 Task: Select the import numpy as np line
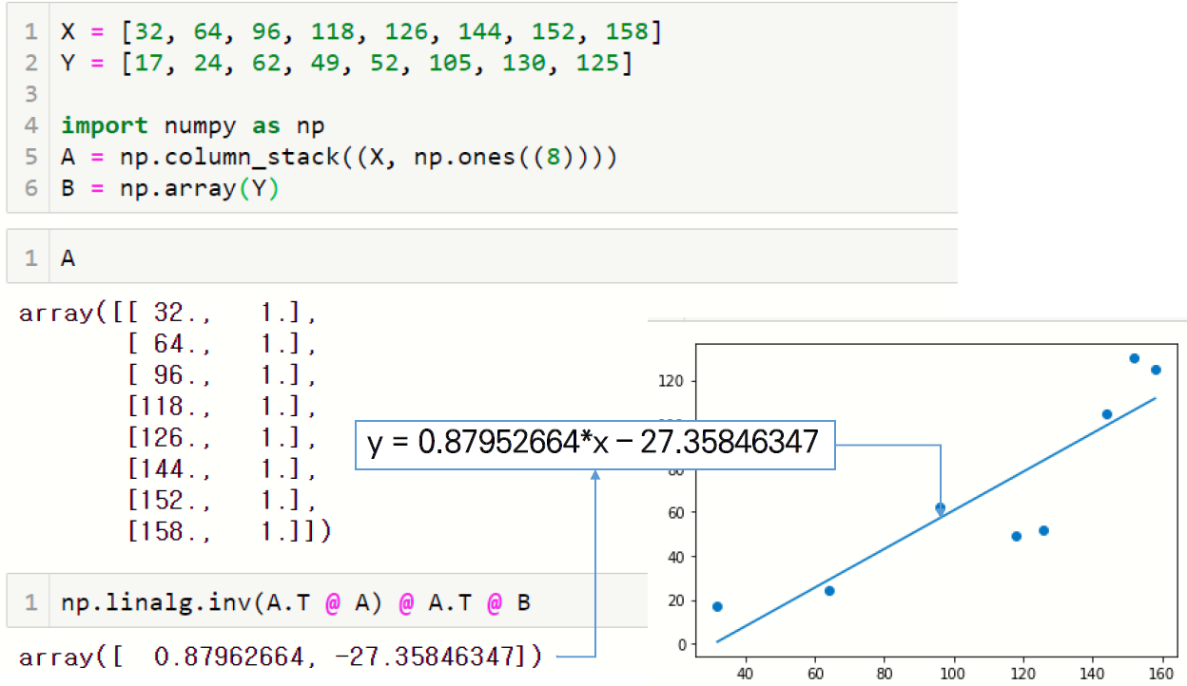193,125
